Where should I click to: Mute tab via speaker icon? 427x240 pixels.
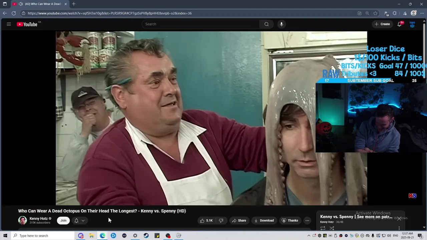21,4
